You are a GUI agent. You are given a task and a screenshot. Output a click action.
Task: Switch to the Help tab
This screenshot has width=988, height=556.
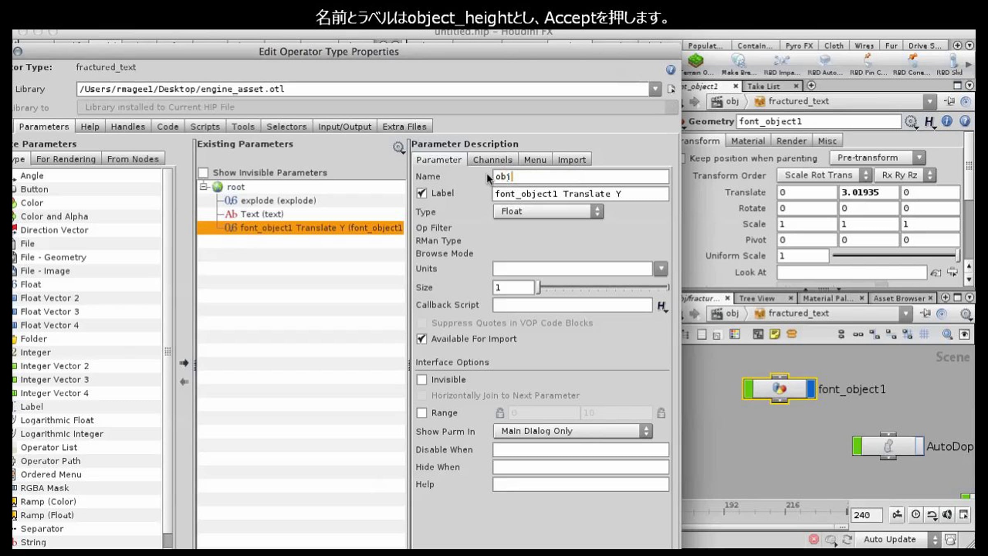coord(90,126)
